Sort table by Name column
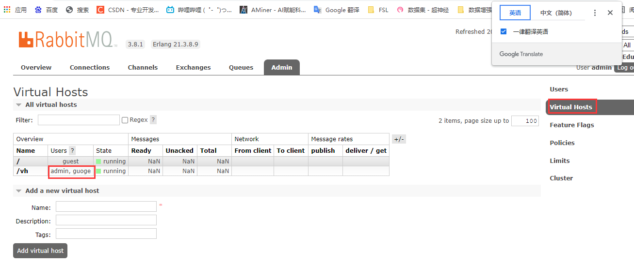 [26, 151]
